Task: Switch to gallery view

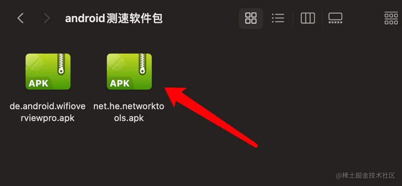Action: 335,18
